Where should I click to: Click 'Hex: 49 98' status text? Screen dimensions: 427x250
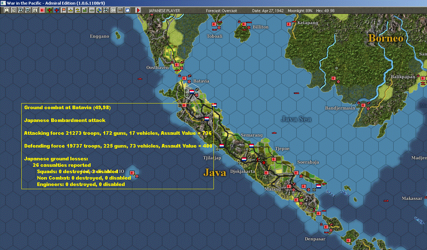(325, 11)
